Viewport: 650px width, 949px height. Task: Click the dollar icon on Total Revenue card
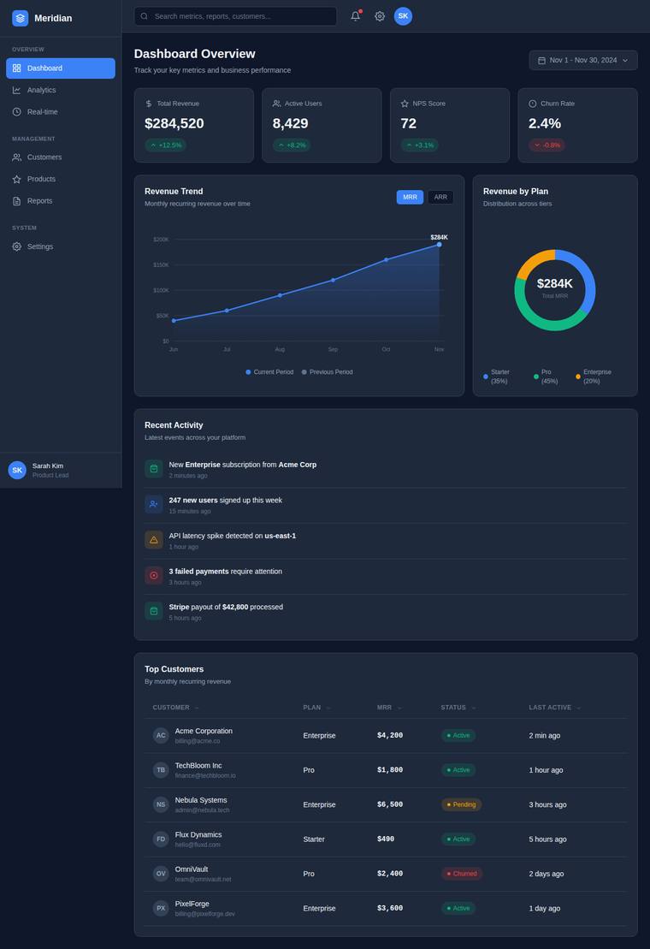pyautogui.click(x=149, y=104)
